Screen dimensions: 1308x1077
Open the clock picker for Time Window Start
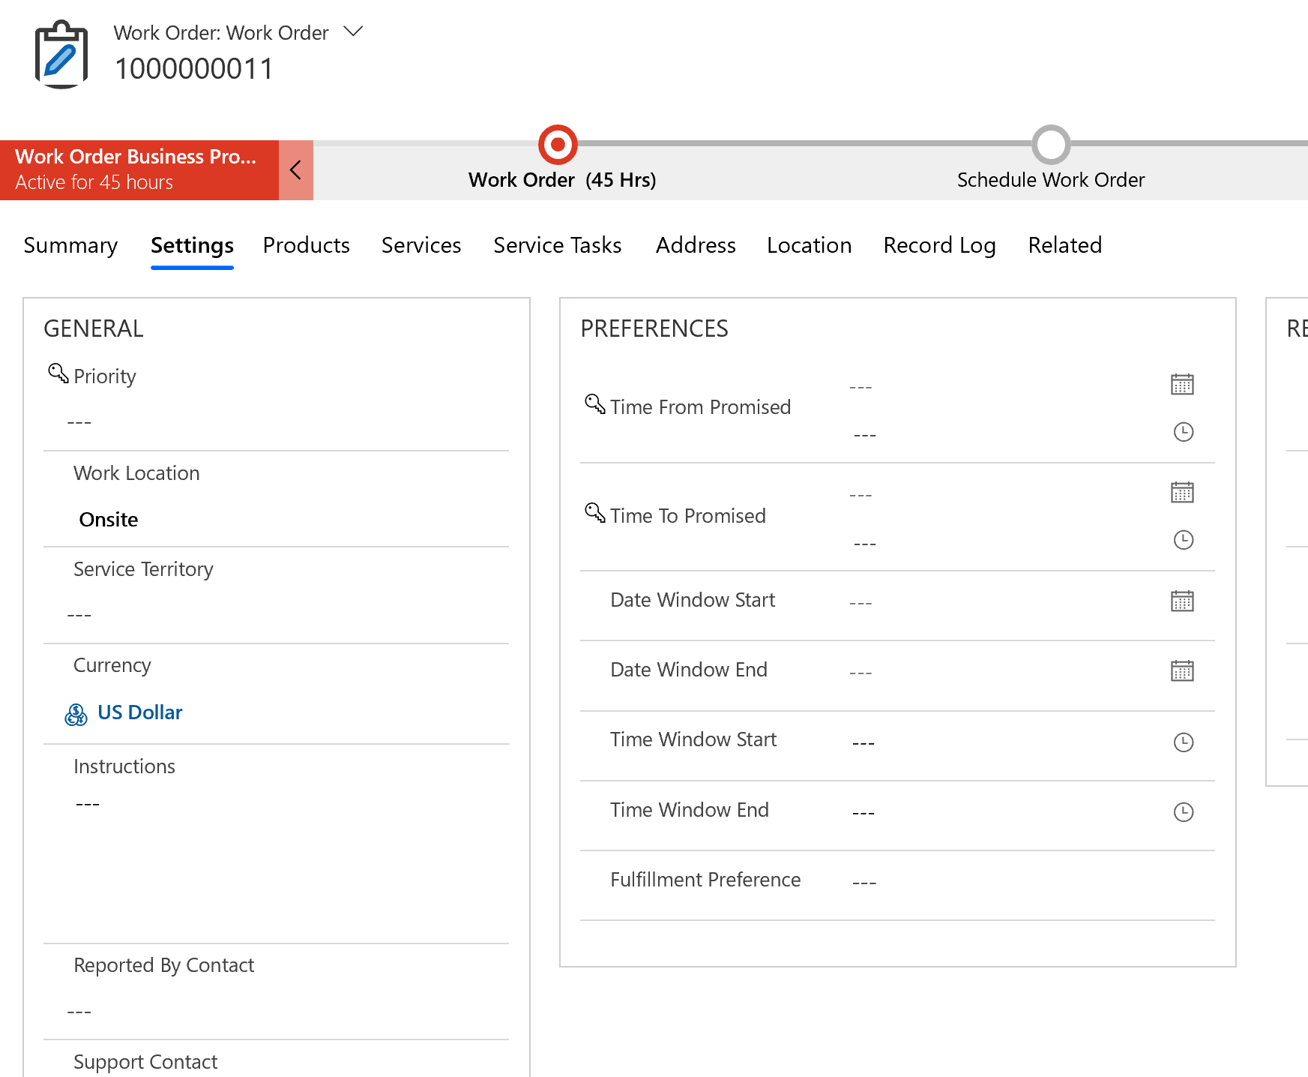(1184, 742)
